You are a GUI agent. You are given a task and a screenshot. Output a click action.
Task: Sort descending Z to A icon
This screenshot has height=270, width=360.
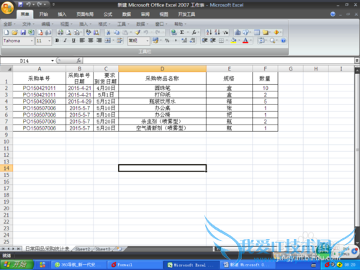pyautogui.click(x=217, y=32)
